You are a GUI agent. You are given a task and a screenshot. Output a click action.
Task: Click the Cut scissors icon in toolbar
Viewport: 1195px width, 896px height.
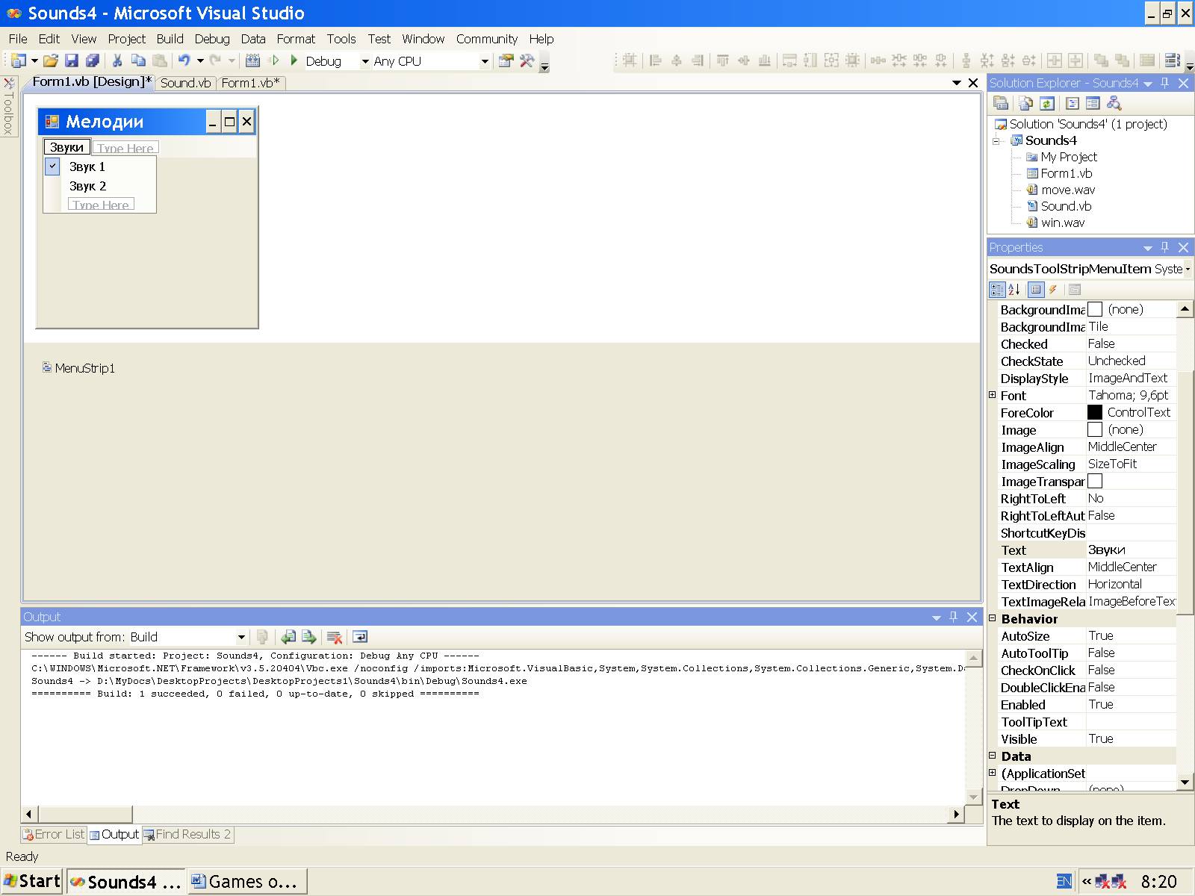tap(117, 61)
